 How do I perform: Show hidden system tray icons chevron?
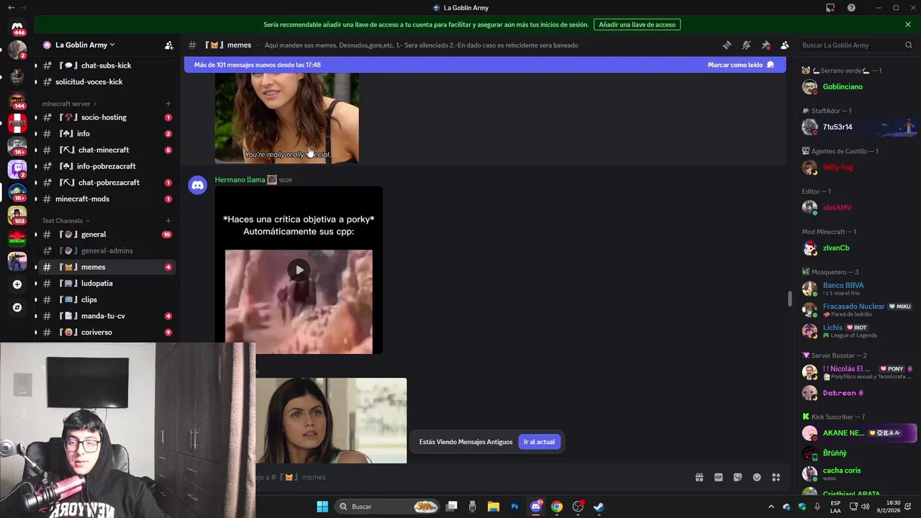coord(771,506)
